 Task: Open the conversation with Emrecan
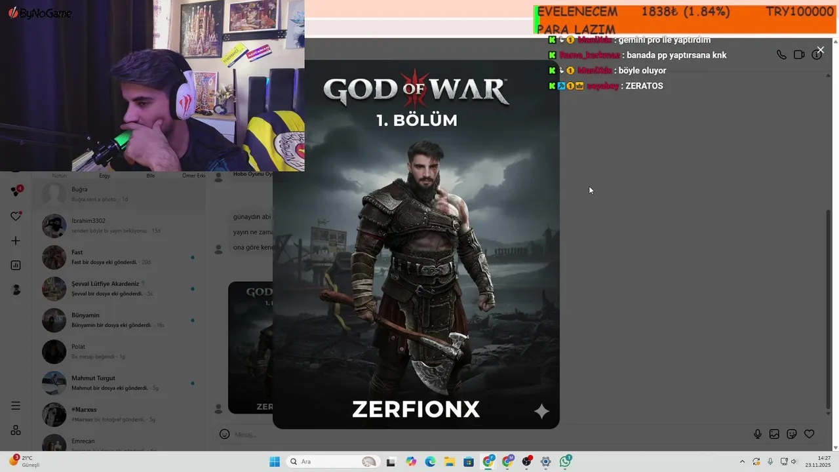(119, 442)
